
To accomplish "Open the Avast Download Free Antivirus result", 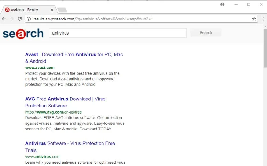I will [x=74, y=58].
